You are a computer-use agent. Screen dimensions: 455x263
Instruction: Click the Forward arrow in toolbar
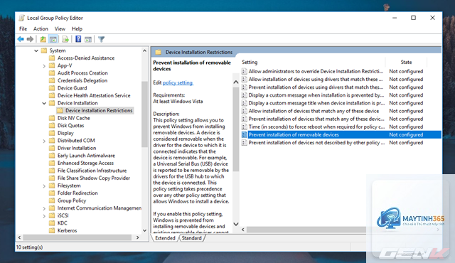pos(30,39)
